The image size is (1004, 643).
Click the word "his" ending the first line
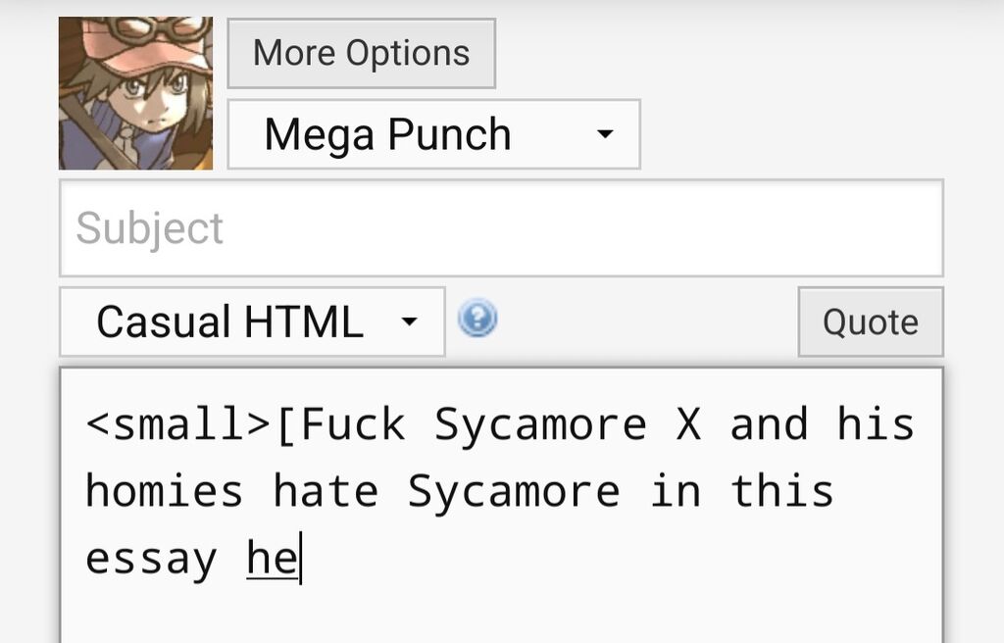pyautogui.click(x=876, y=424)
